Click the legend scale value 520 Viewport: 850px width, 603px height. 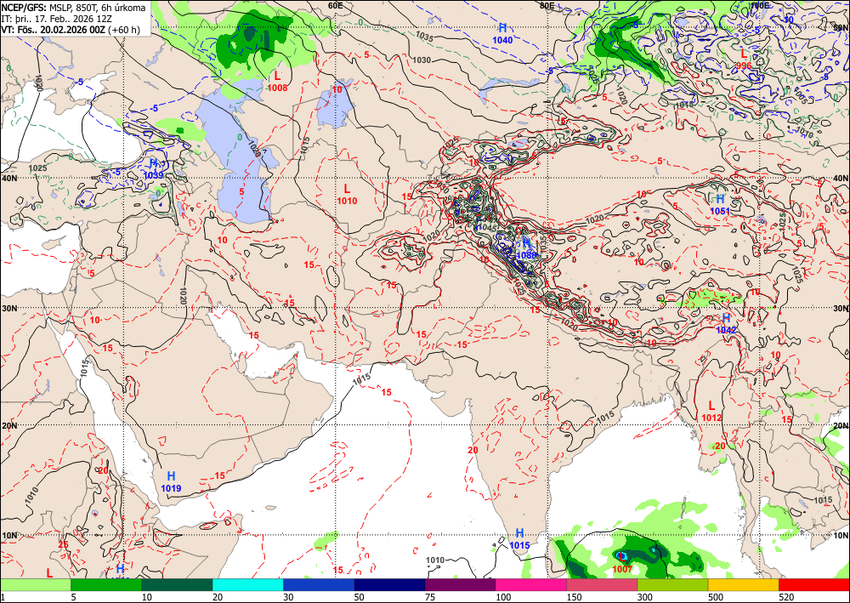click(788, 597)
